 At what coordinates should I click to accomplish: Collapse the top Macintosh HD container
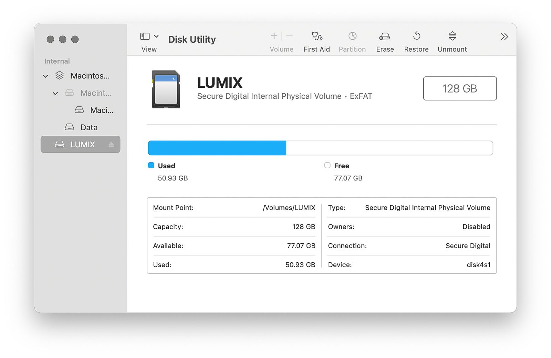45,76
